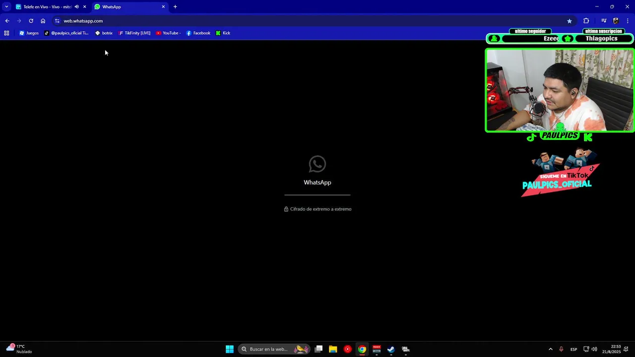Open the TikFinity [LIVE] bookmark
This screenshot has height=357, width=635.
point(134,33)
